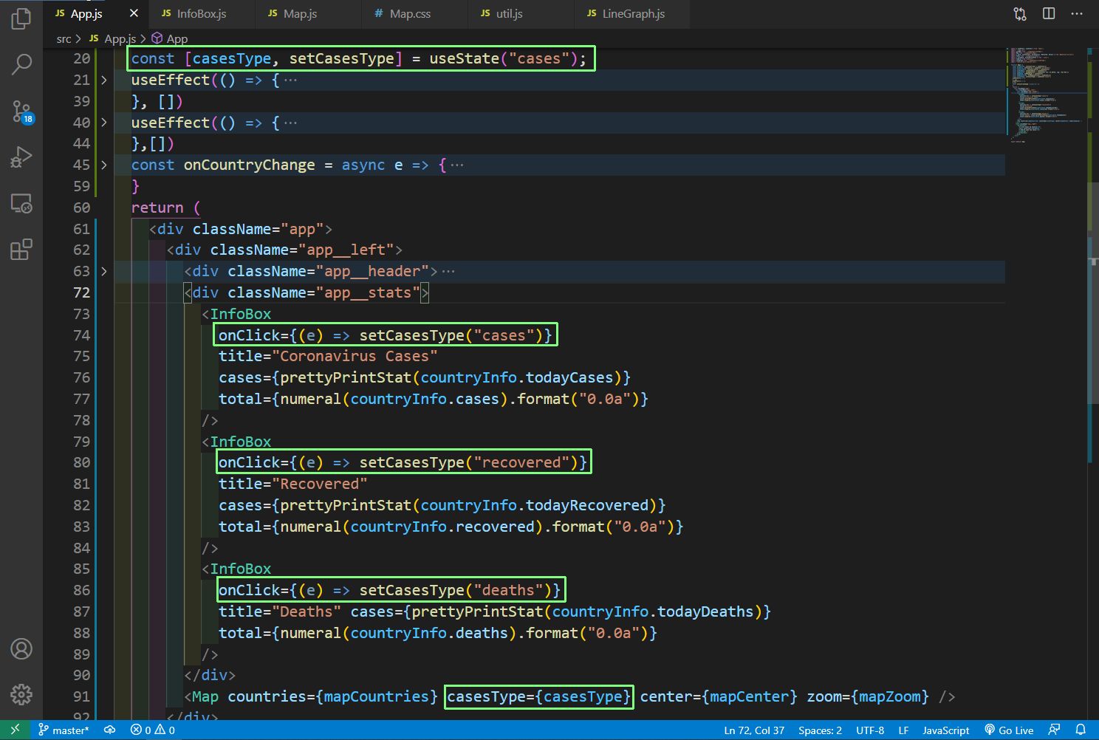Click Go Live in status bar
1099x740 pixels.
point(1009,730)
